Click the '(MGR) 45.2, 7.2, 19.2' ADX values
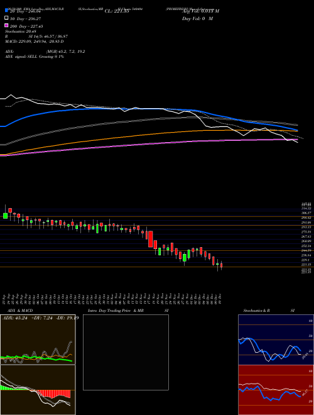314x415 pixels. pos(65,52)
